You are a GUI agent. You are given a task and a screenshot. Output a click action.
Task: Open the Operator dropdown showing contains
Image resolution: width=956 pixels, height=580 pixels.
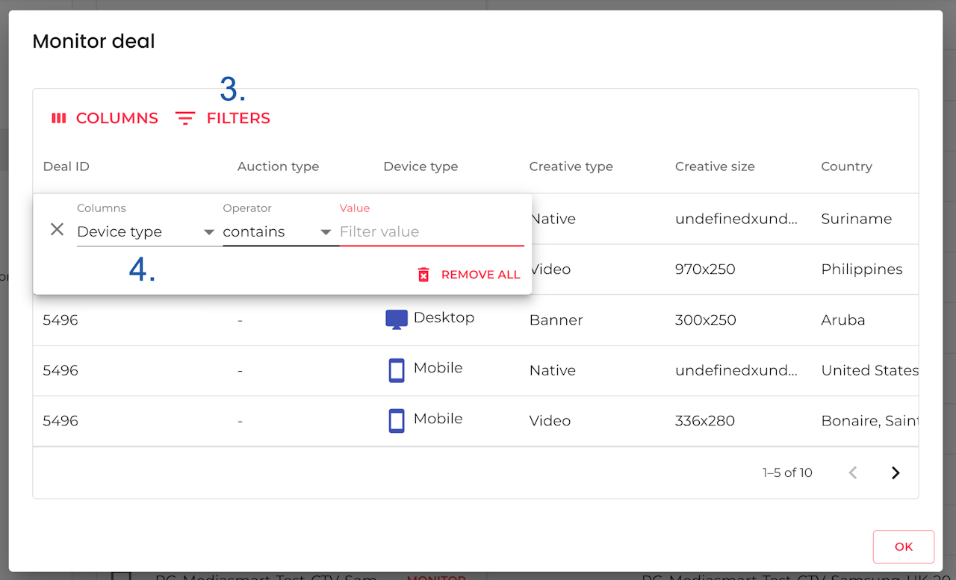pos(277,232)
